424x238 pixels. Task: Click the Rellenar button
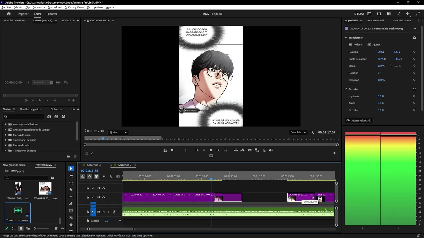pyautogui.click(x=356, y=45)
